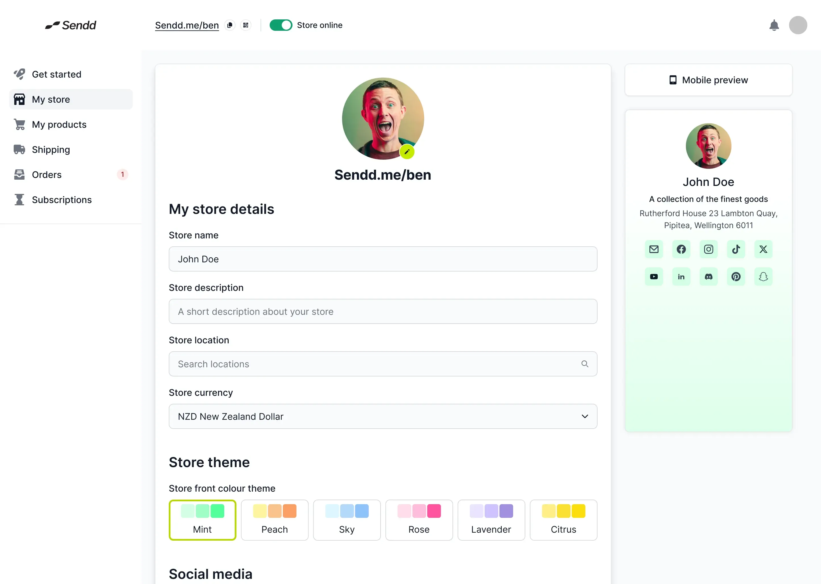
Task: Click the 'Store theme' heading
Action: click(209, 462)
